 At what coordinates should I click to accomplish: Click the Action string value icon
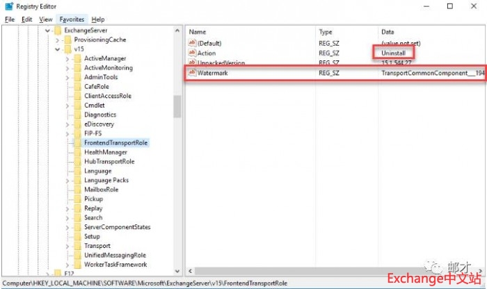193,53
